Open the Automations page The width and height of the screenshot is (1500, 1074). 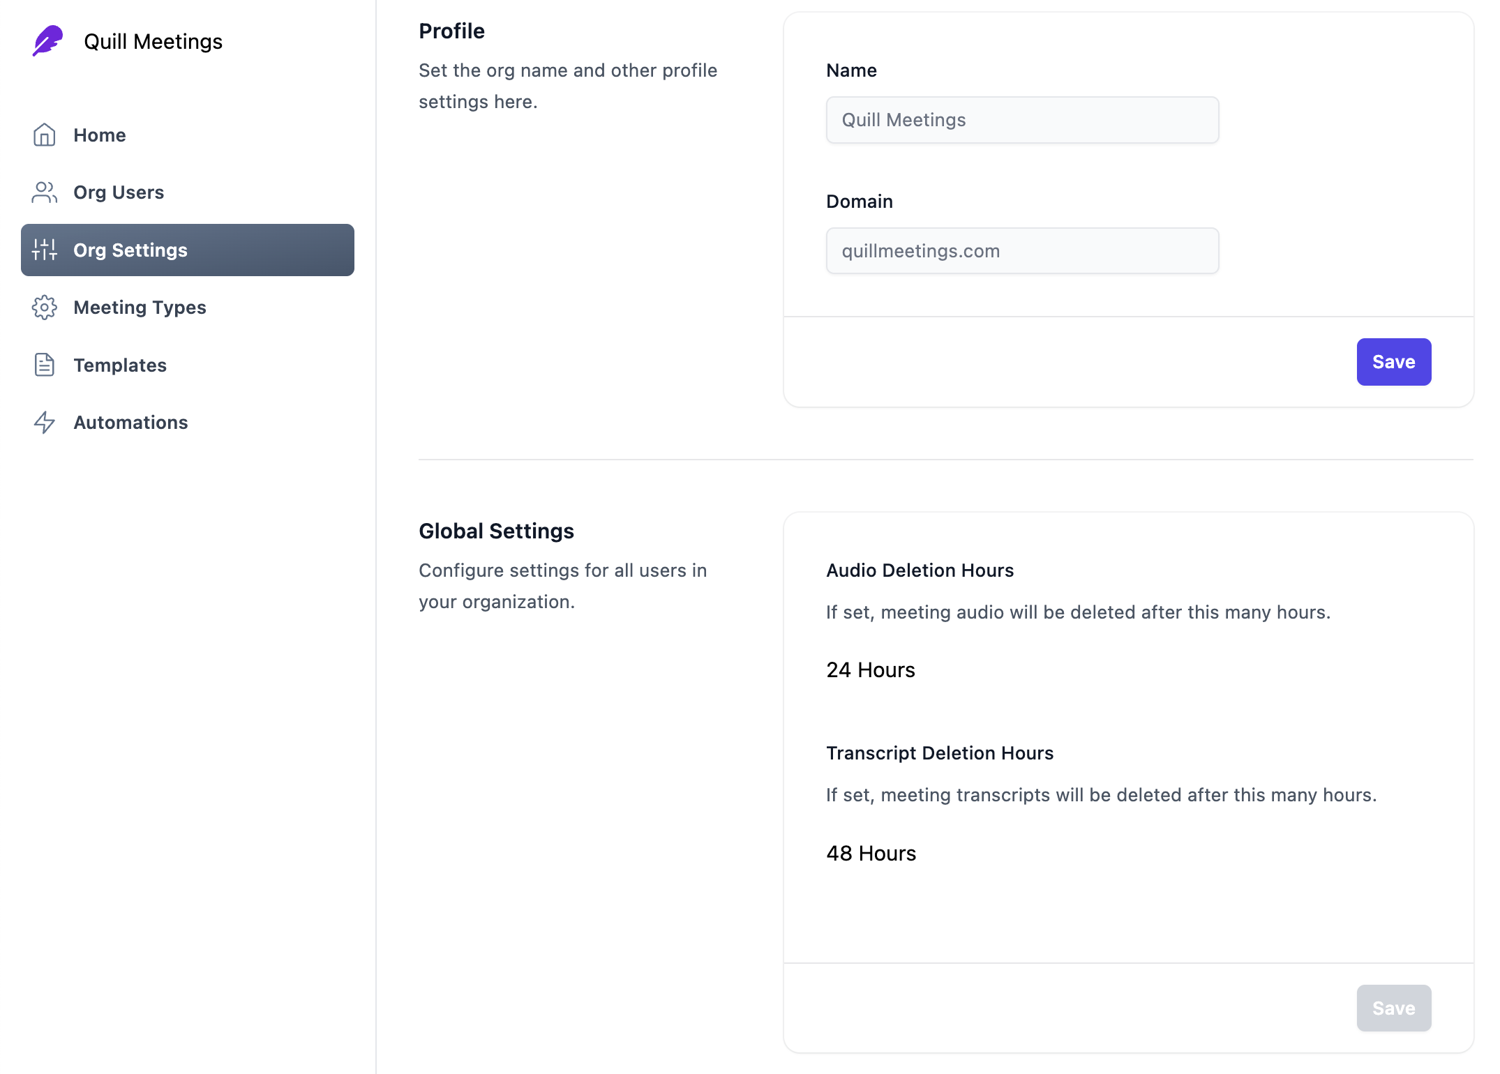click(x=130, y=422)
